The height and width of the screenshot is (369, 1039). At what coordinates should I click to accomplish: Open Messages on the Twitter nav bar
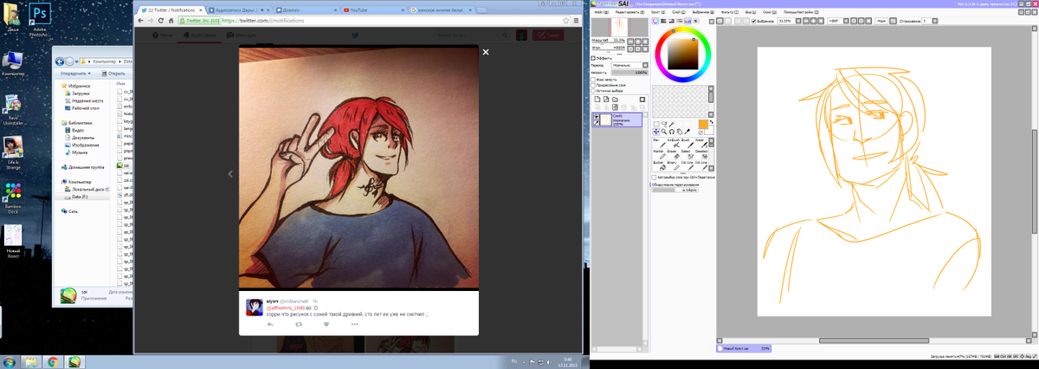click(242, 36)
